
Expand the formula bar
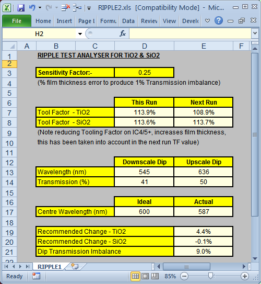255,33
